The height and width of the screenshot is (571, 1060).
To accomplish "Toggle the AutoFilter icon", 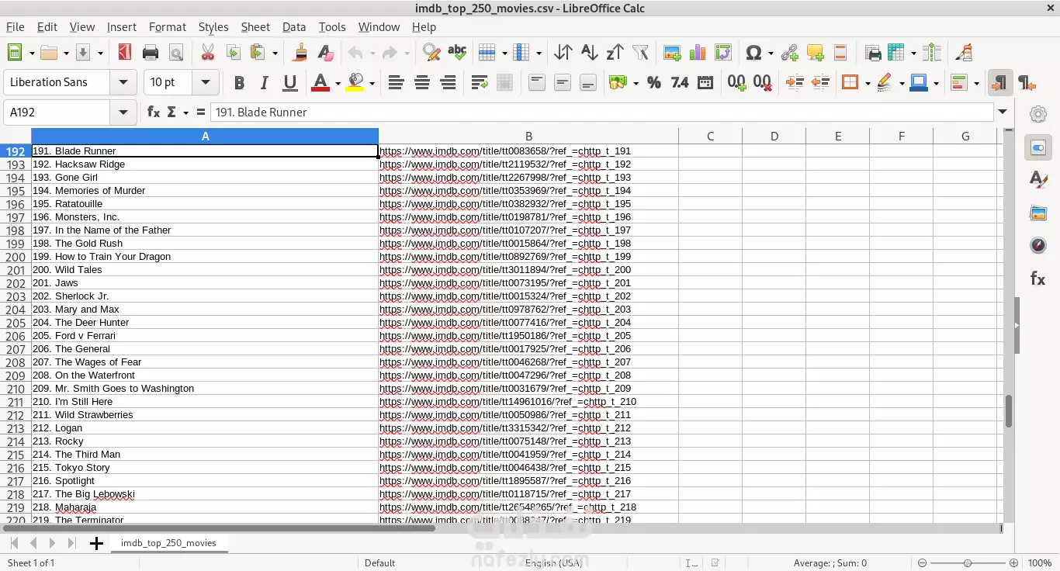I will [x=640, y=53].
